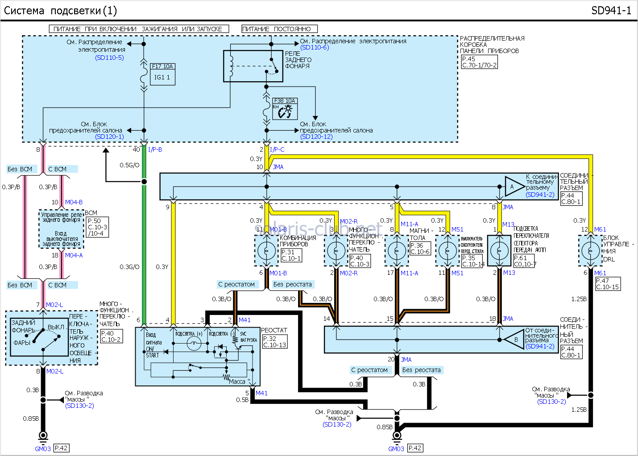638x456 pixels.
Task: Click the РЕЛЕ ЗАДНЕГО ФОНАРЯ relay symbol
Action: pos(253,66)
